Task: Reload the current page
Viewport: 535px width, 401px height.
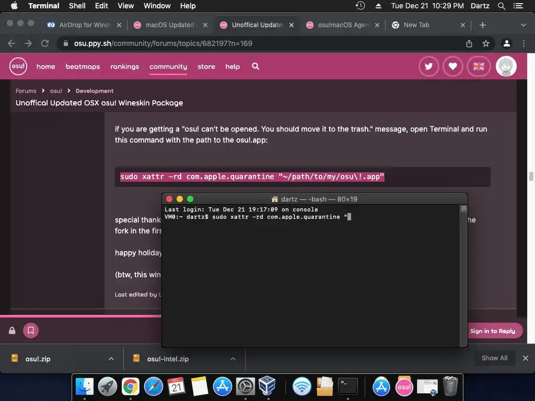Action: (x=45, y=43)
